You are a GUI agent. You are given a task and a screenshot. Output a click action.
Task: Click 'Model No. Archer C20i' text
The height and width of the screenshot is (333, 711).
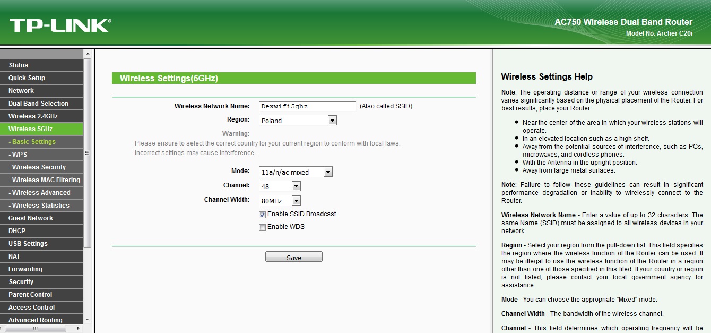click(x=660, y=33)
